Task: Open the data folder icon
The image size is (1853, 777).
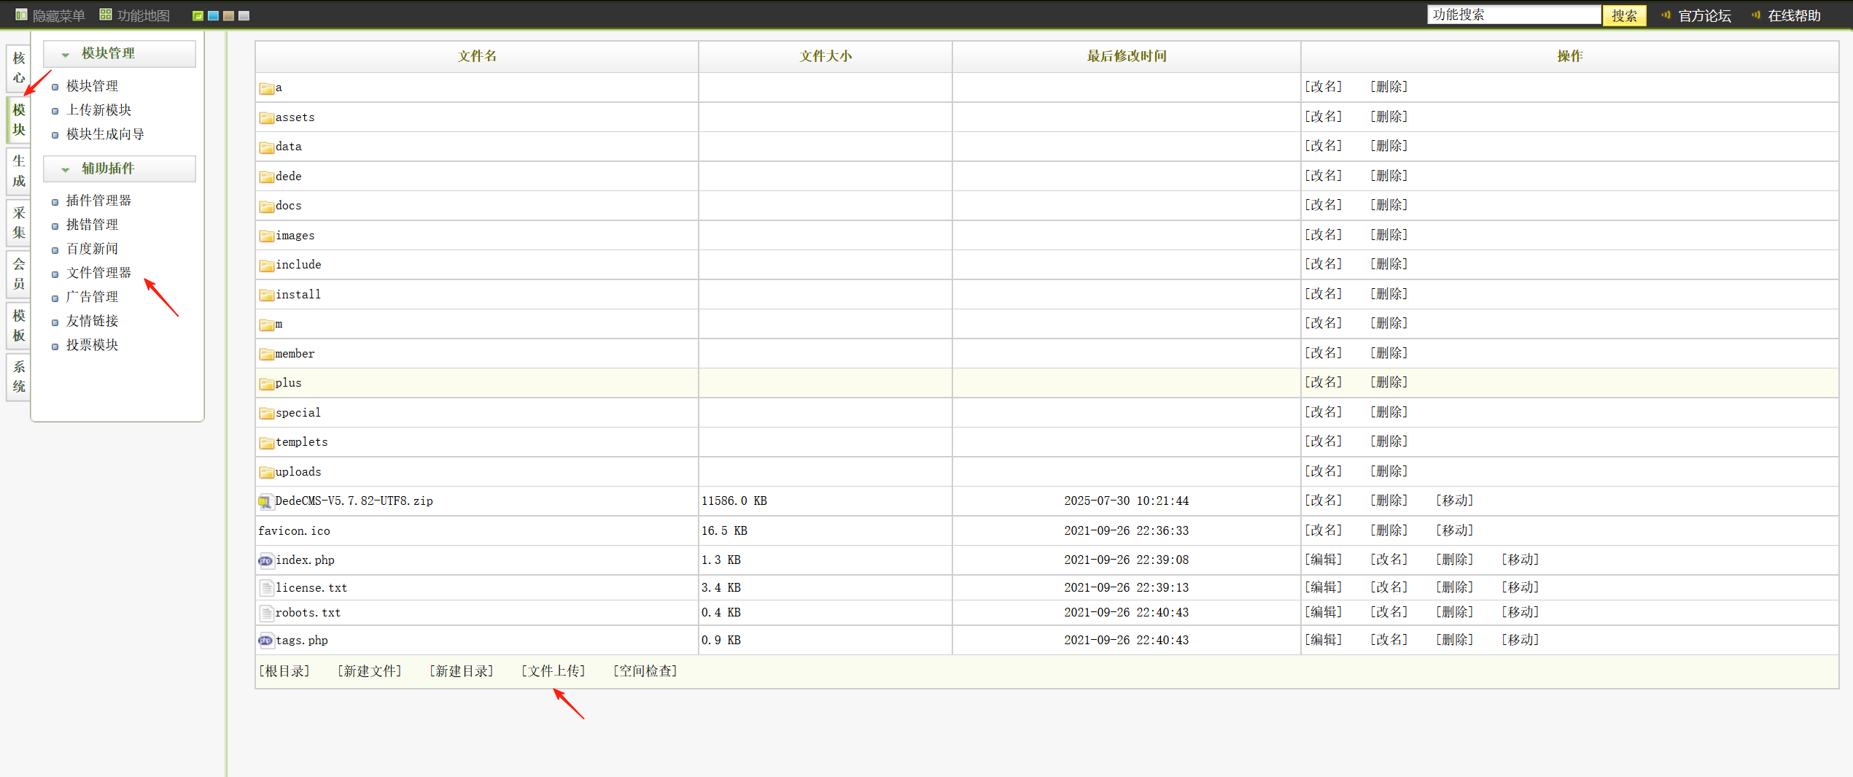Action: click(x=266, y=147)
